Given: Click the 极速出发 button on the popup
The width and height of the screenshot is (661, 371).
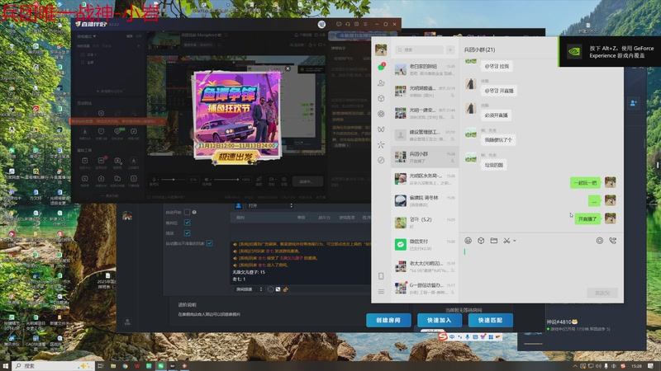Looking at the screenshot, I should coord(235,157).
